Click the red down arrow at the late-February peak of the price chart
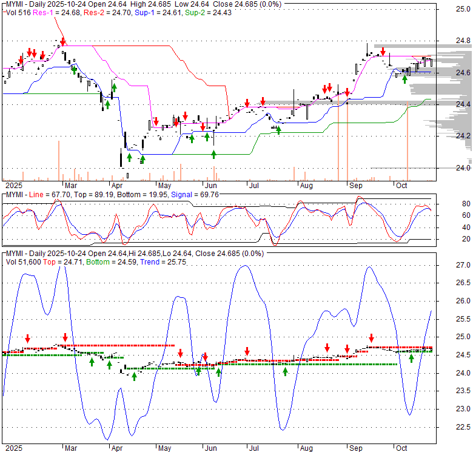This screenshot has width=473, height=452. coord(62,42)
